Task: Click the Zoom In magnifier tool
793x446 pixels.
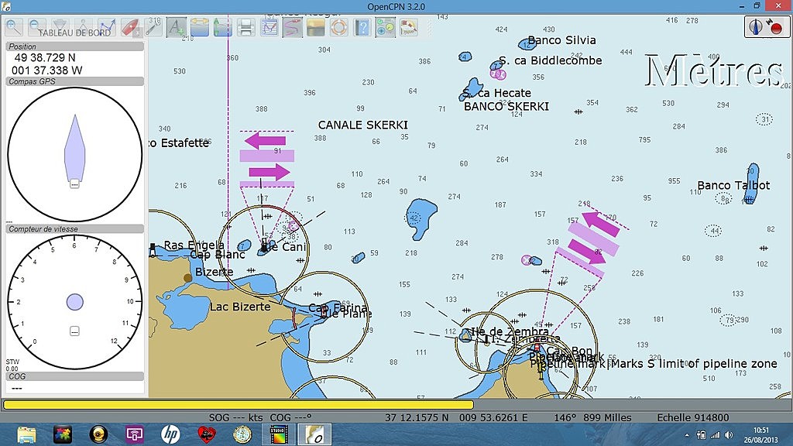Action: [x=14, y=27]
